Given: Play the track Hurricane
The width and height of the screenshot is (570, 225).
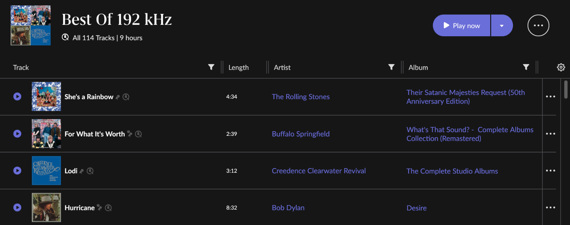Looking at the screenshot, I should (17, 208).
